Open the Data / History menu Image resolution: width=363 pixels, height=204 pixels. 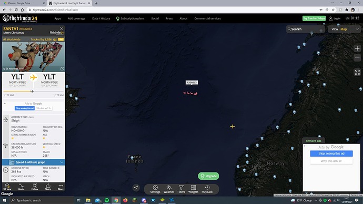(x=101, y=18)
